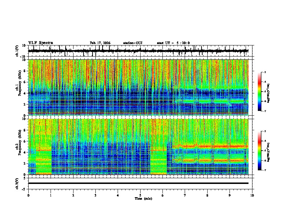The height and width of the screenshot is (219, 284).
Task: Click the "ch.1 Frequency (kHz)" axis label
Action: [18, 84]
